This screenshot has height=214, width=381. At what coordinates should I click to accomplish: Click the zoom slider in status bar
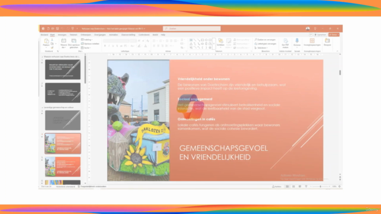(x=320, y=187)
